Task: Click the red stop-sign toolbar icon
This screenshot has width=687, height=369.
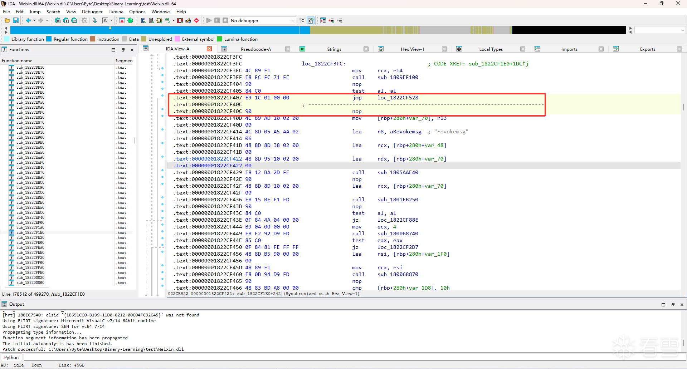Action: point(196,20)
